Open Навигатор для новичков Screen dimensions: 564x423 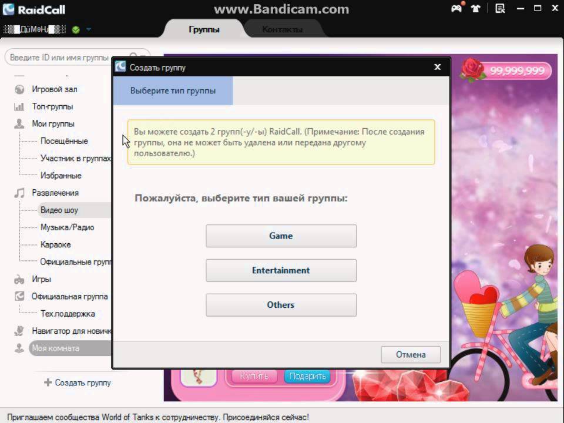(x=72, y=331)
